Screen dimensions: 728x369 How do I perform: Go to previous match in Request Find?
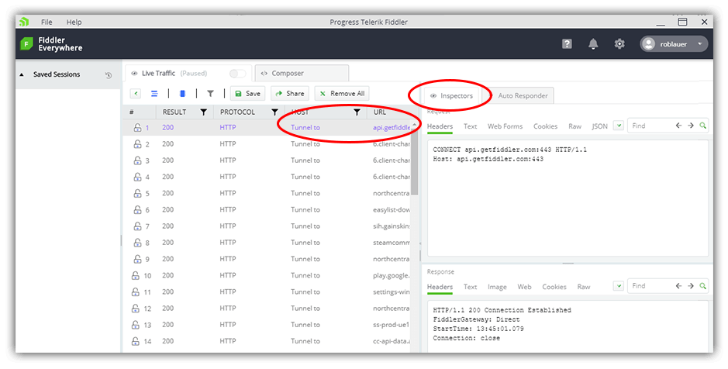pyautogui.click(x=679, y=126)
